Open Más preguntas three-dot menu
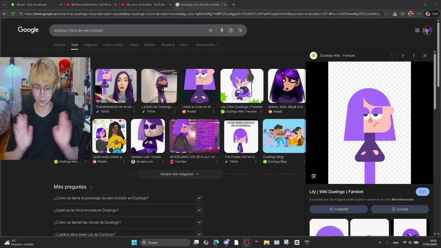 pos(91,187)
